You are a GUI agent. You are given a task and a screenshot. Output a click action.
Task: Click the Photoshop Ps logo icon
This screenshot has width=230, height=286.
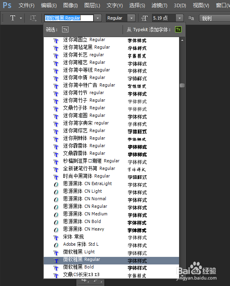(x=7, y=5)
